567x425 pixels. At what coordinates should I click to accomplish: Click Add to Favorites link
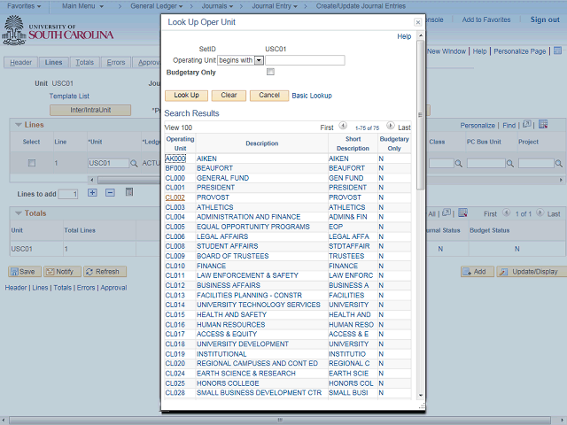tap(486, 19)
